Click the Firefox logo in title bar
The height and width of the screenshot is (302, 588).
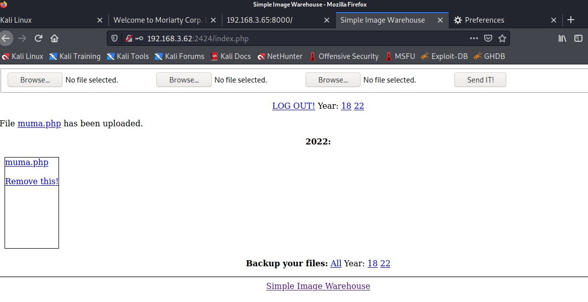coord(4,4)
